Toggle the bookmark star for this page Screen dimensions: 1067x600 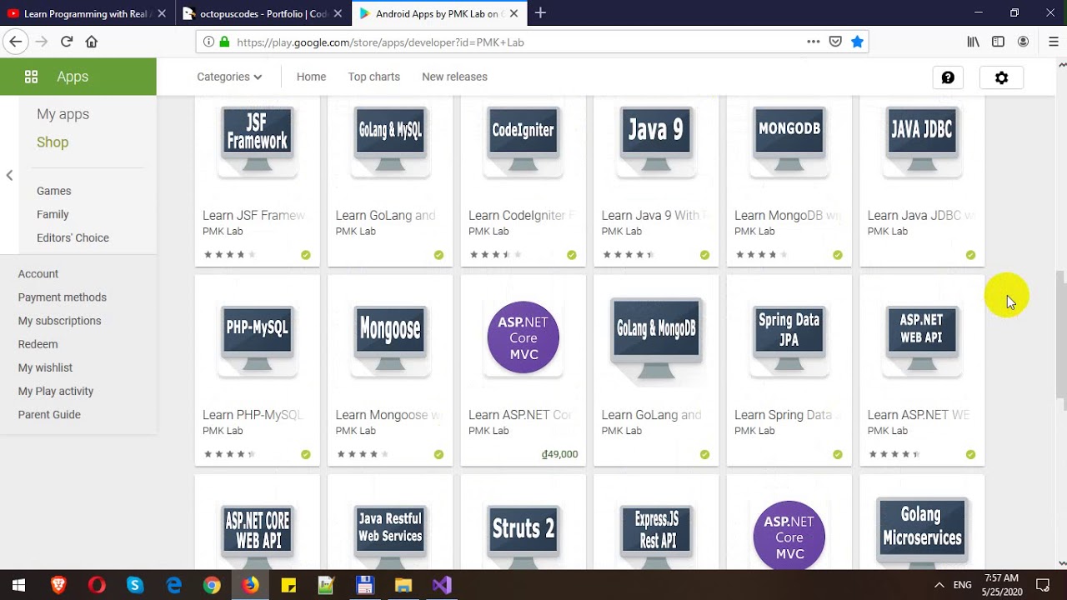point(857,42)
